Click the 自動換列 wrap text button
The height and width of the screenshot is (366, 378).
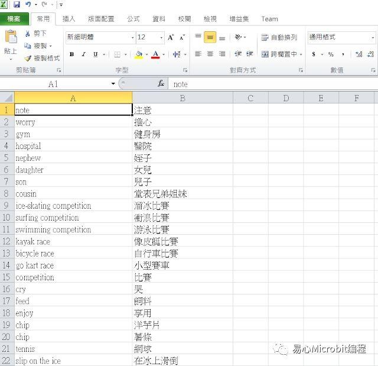[x=279, y=37]
